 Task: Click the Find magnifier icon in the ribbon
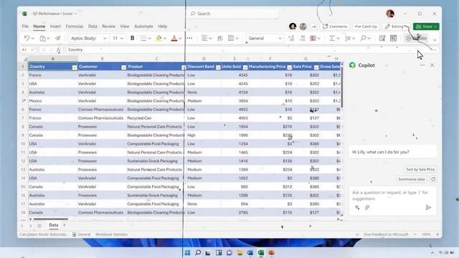pyautogui.click(x=364, y=38)
